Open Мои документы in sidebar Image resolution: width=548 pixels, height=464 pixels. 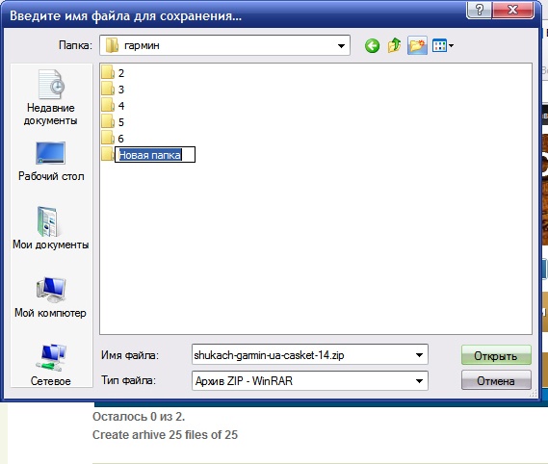51,228
